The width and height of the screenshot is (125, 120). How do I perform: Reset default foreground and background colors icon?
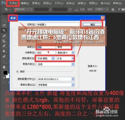(x=4, y=77)
